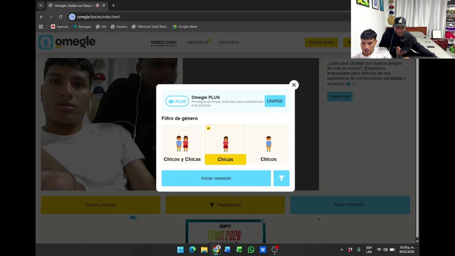Open the Windows Start menu

[x=181, y=250]
